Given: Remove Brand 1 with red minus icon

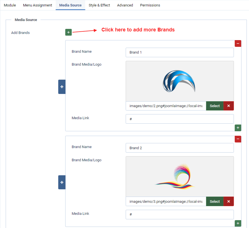Looking at the screenshot, I should pos(238,43).
